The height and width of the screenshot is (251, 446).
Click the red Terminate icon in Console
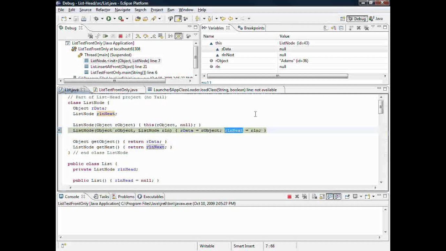(290, 197)
